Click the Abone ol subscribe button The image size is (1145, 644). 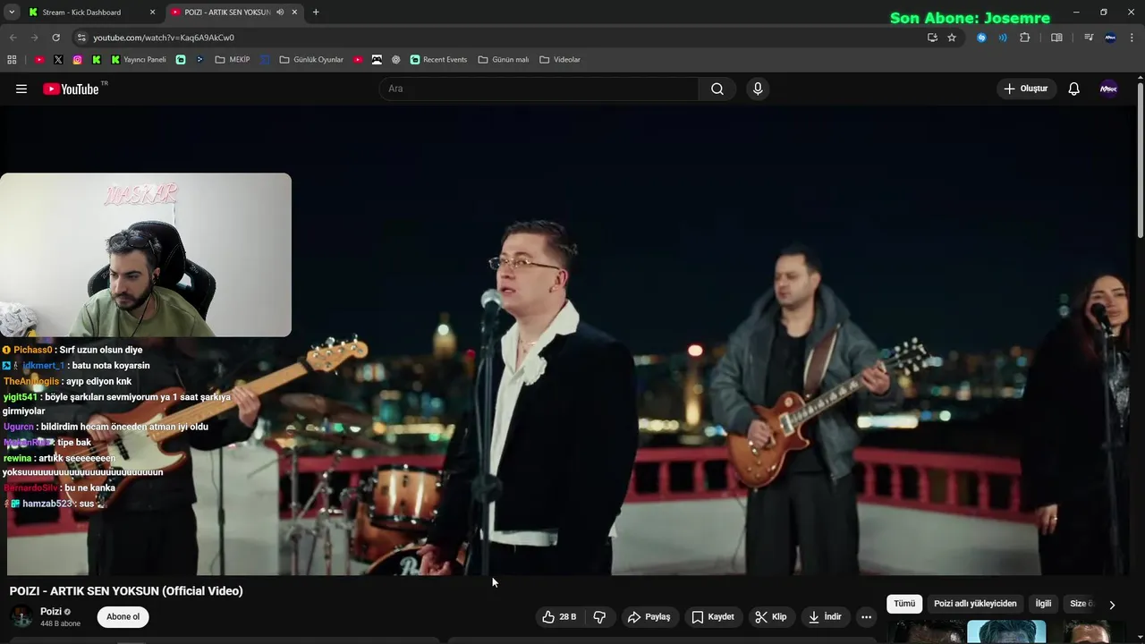123,617
